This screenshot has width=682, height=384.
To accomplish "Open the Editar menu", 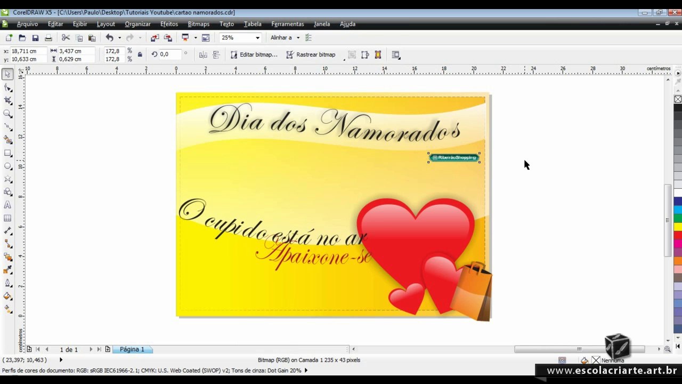I will tap(55, 24).
